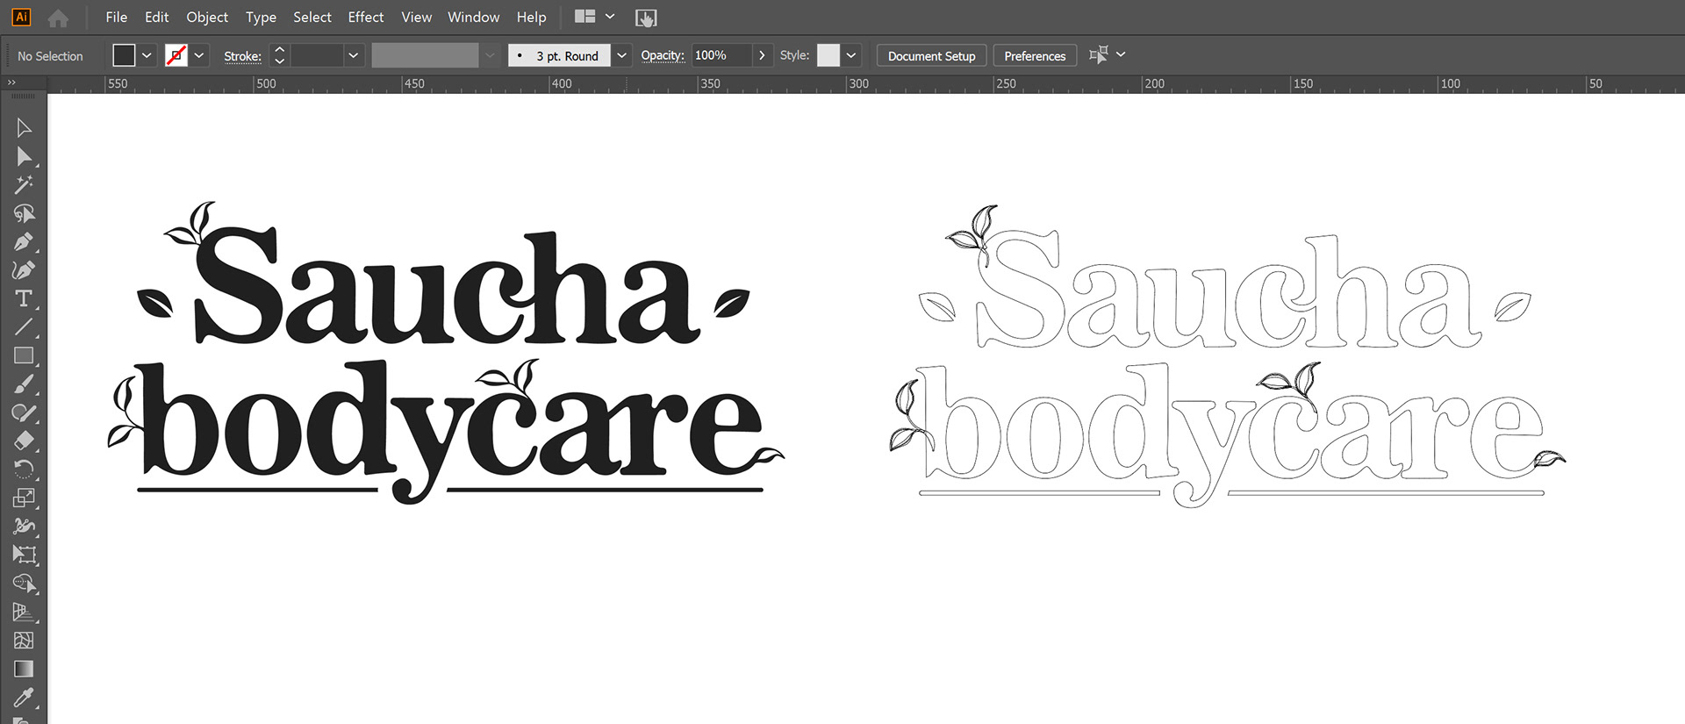Open the Object menu
Viewport: 1685px width, 724px height.
tap(207, 17)
